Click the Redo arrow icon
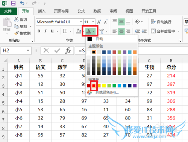Viewport: 188px width, 142px height. coord(34,3)
